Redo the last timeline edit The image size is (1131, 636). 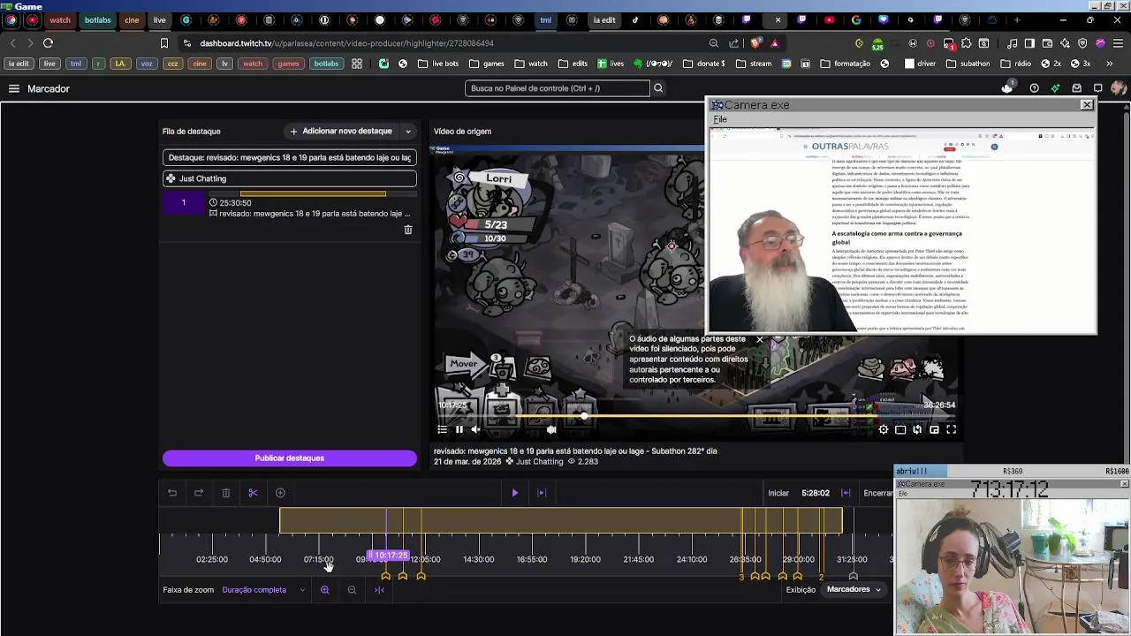[x=199, y=493]
